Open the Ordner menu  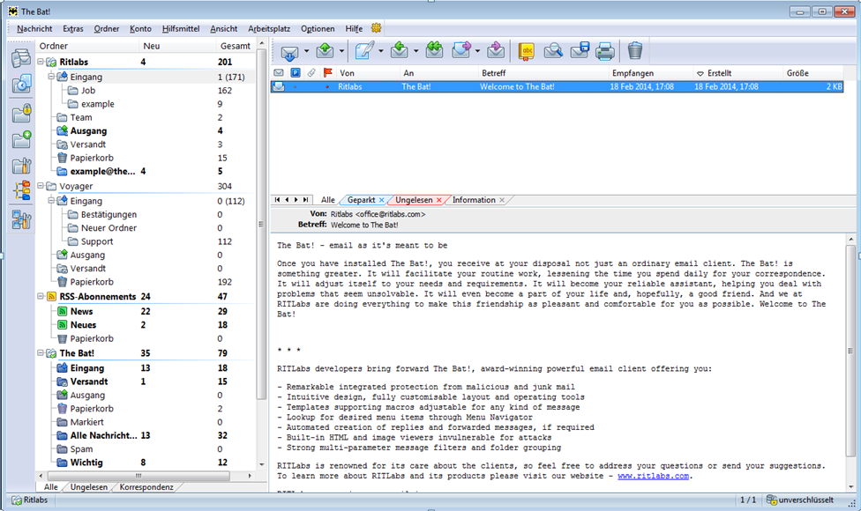107,28
